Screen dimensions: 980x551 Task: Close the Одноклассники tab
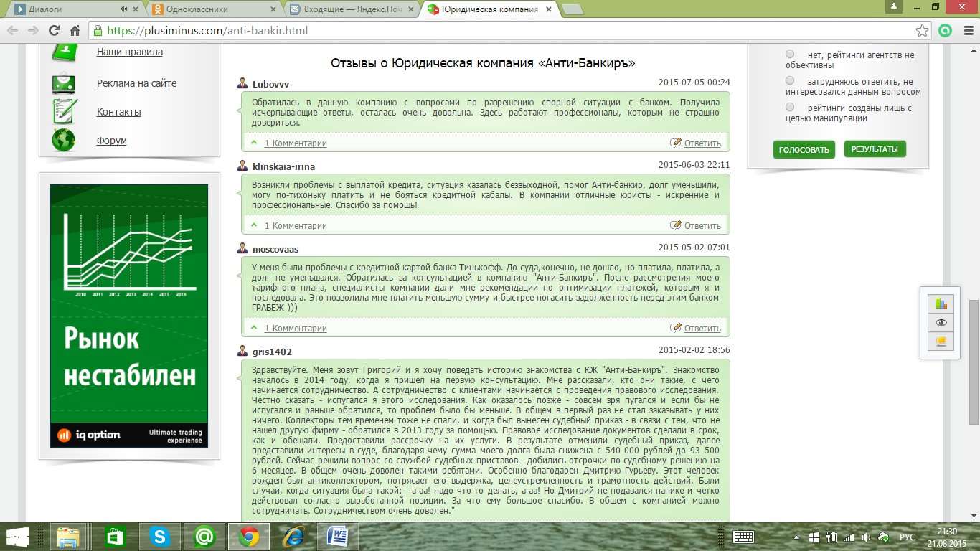coord(273,9)
